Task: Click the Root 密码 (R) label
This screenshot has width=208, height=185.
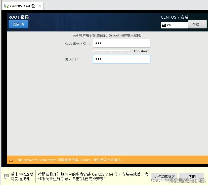Action: click(x=77, y=43)
